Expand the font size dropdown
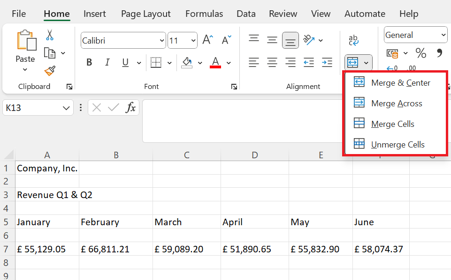This screenshot has height=280, width=451. click(193, 41)
